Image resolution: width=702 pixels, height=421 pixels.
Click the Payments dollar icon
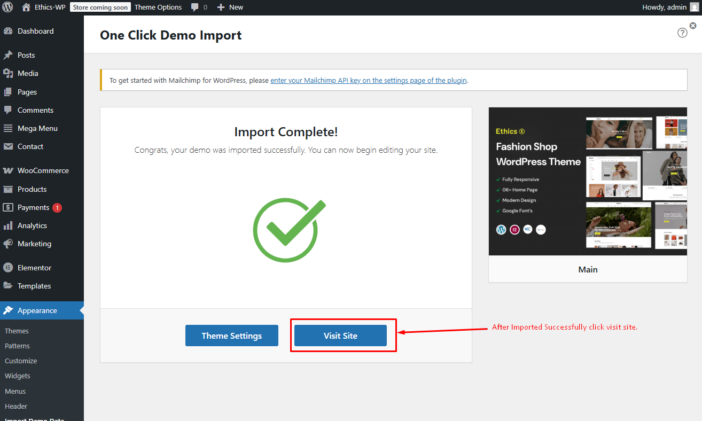coord(8,207)
